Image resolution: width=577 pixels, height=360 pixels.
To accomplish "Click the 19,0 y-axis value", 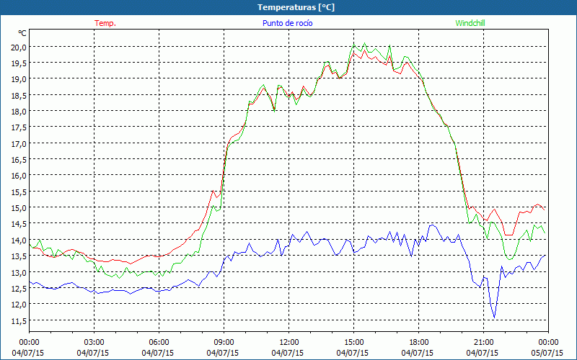I will coord(18,79).
